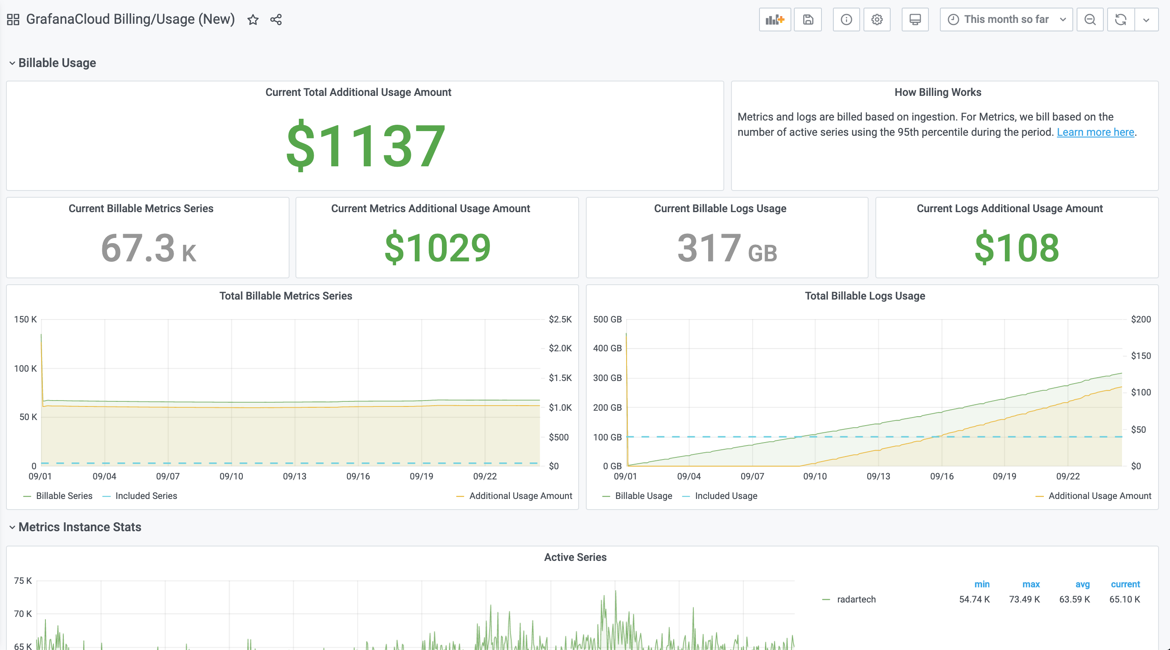The image size is (1170, 650).
Task: Toggle Included Series legend entry
Action: [146, 496]
